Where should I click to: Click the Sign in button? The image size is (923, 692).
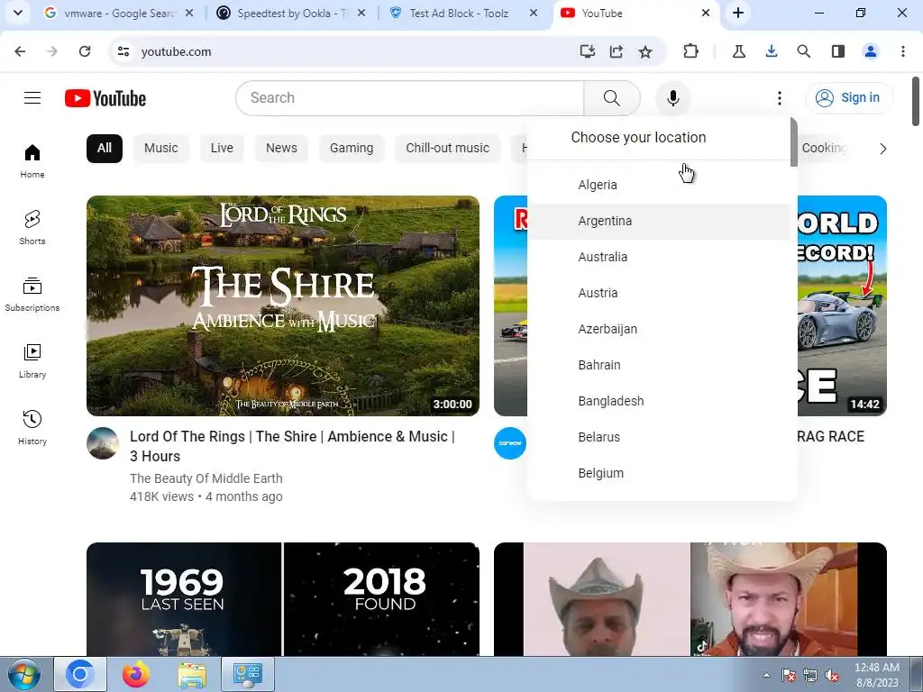coord(848,97)
